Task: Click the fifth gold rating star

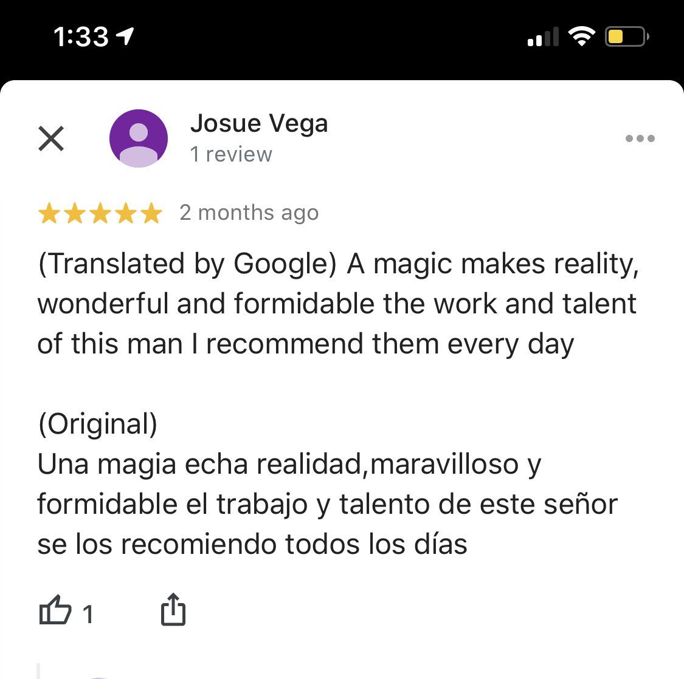Action: click(x=151, y=213)
